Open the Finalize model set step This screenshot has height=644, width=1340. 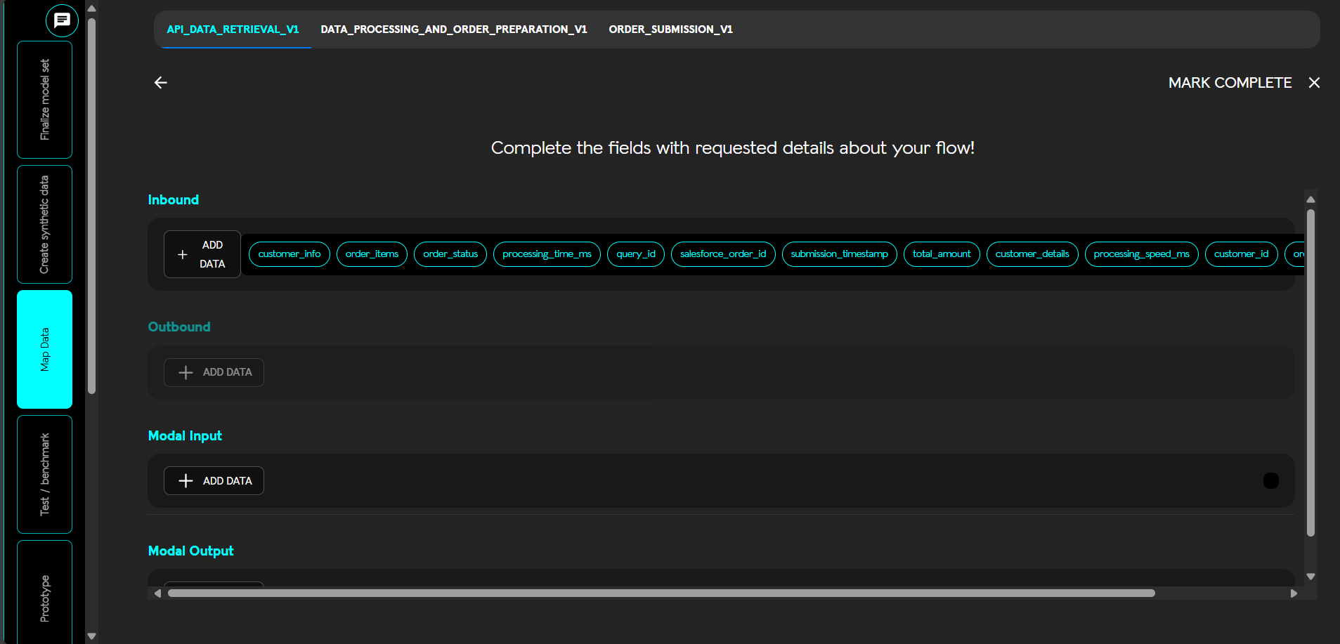click(x=44, y=100)
